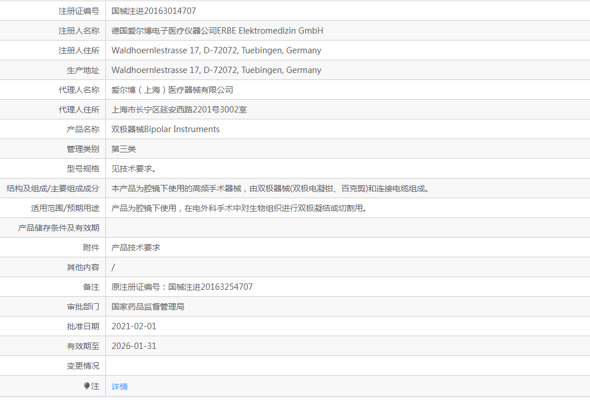Click the 产品名称 field label
Image resolution: width=590 pixels, height=404 pixels.
pyautogui.click(x=83, y=129)
